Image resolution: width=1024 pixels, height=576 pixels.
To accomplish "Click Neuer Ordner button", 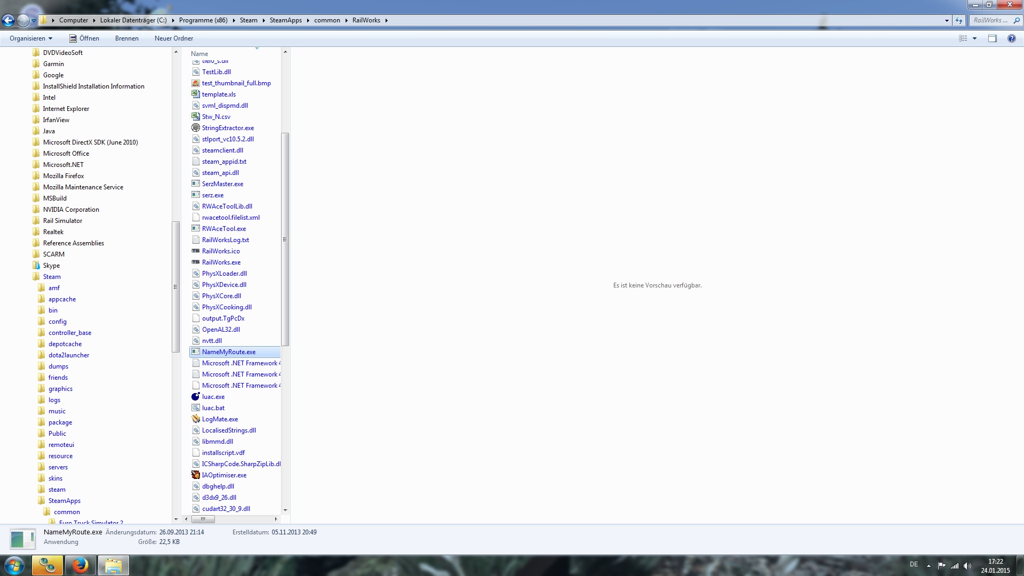I will [x=174, y=38].
